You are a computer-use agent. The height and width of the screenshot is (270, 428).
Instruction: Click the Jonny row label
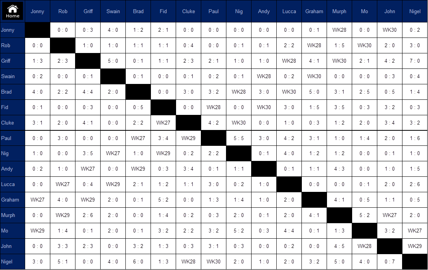(x=12, y=30)
